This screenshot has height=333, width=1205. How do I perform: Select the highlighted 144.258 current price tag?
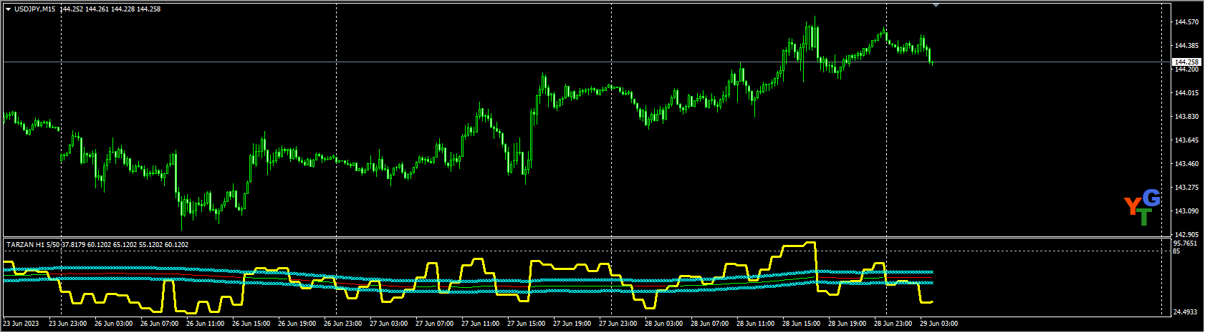tap(1186, 62)
